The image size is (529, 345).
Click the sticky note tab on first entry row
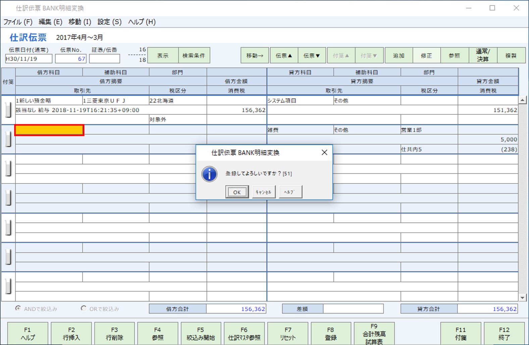(8, 110)
